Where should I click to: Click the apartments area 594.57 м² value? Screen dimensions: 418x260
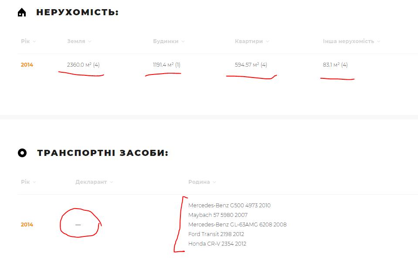click(x=251, y=65)
